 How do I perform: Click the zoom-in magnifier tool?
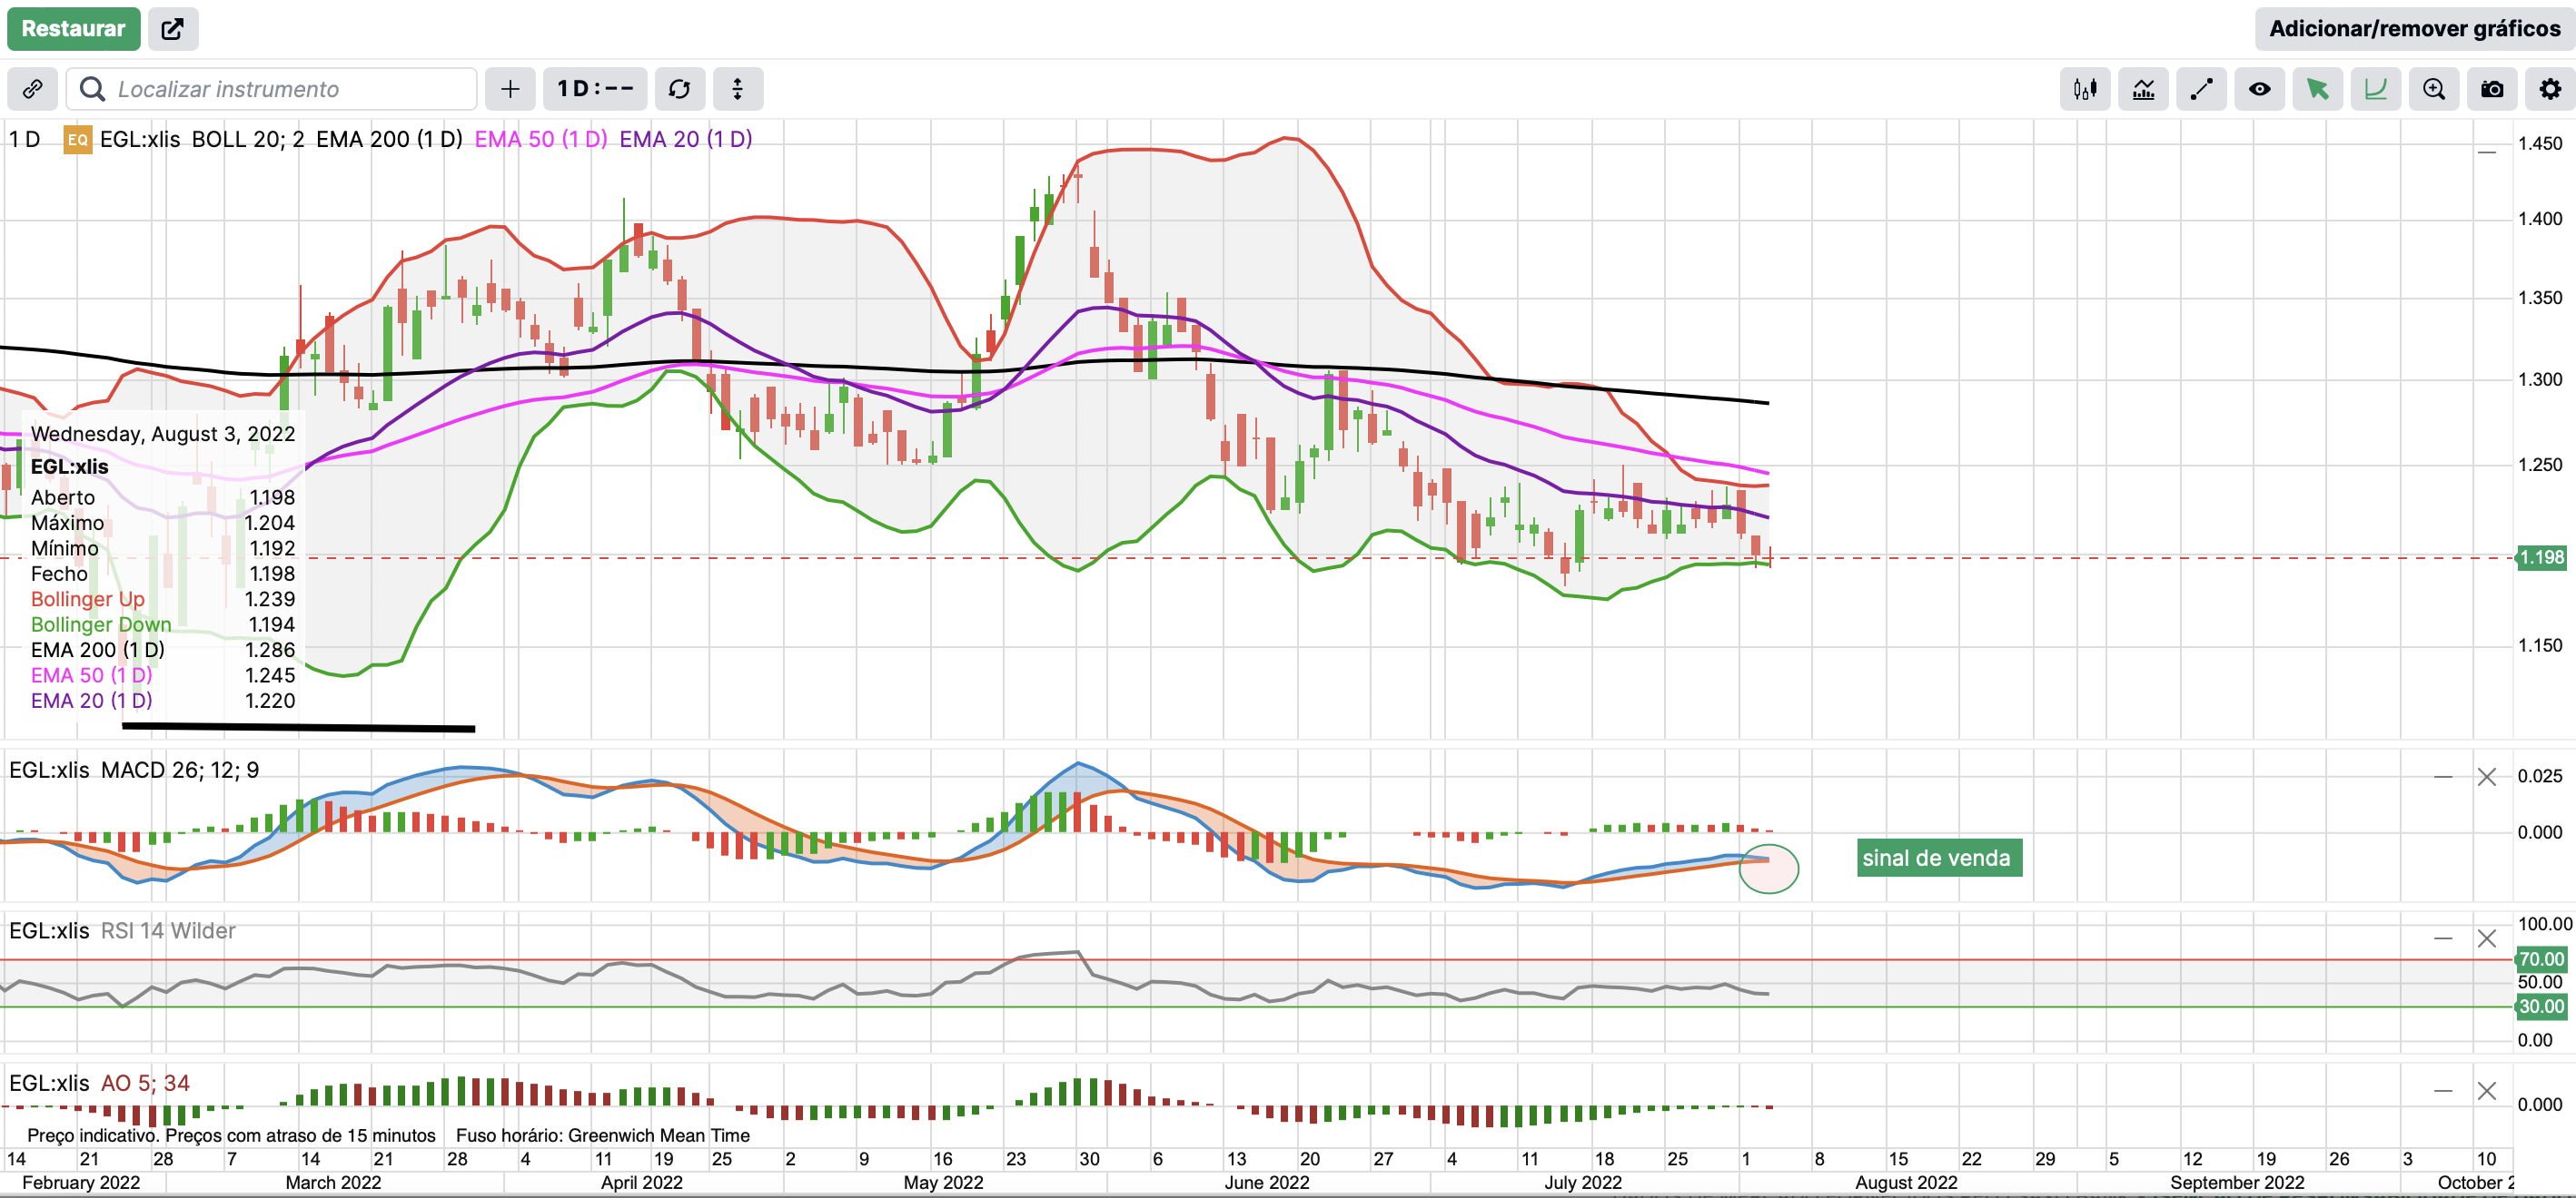(x=2434, y=90)
